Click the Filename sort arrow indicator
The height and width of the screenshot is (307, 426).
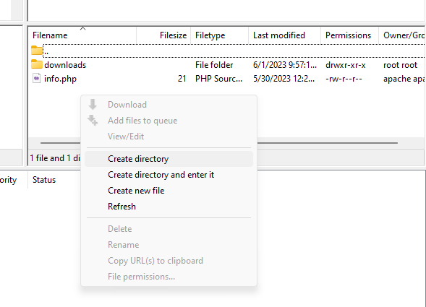(x=83, y=28)
